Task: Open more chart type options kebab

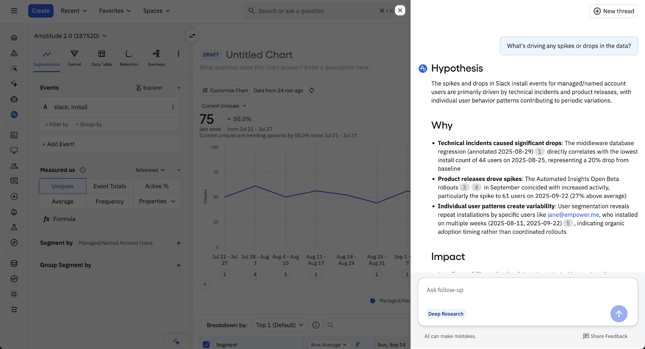Action: tap(179, 54)
